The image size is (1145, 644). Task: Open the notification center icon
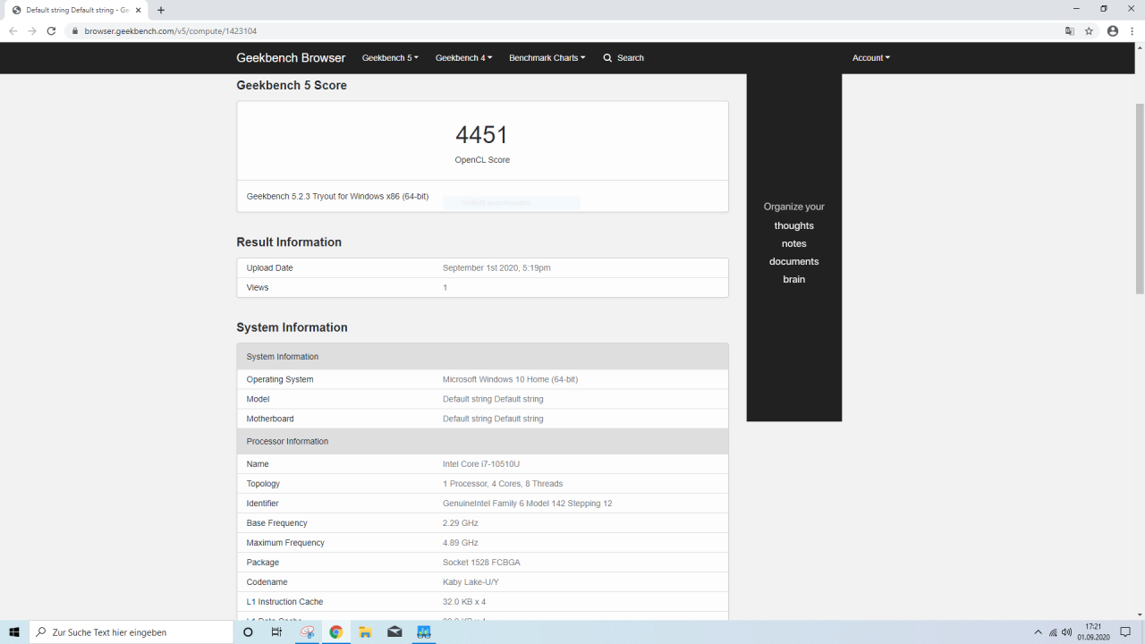pyautogui.click(x=1125, y=632)
